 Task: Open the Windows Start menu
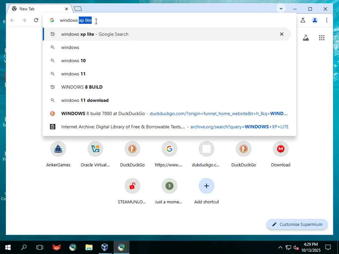[8, 247]
